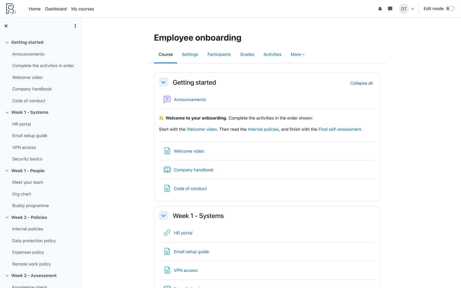461x288 pixels.
Task: Open the messages chat bubble icon
Action: [390, 9]
